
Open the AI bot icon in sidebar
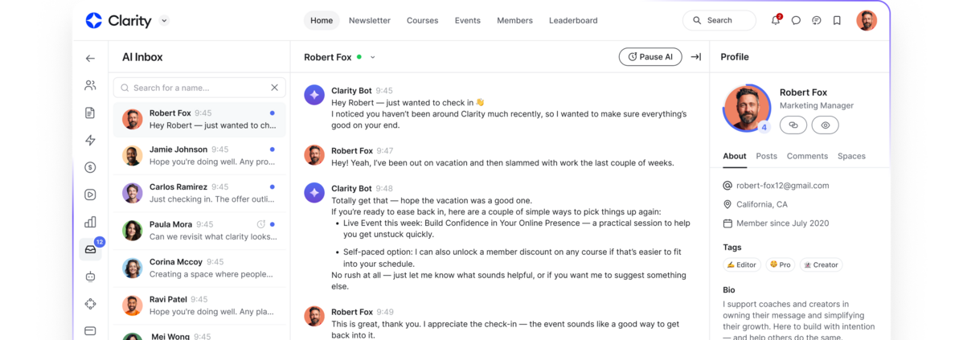[x=90, y=277]
